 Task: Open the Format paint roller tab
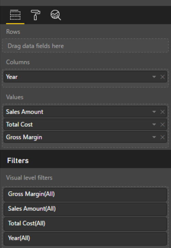coord(35,15)
